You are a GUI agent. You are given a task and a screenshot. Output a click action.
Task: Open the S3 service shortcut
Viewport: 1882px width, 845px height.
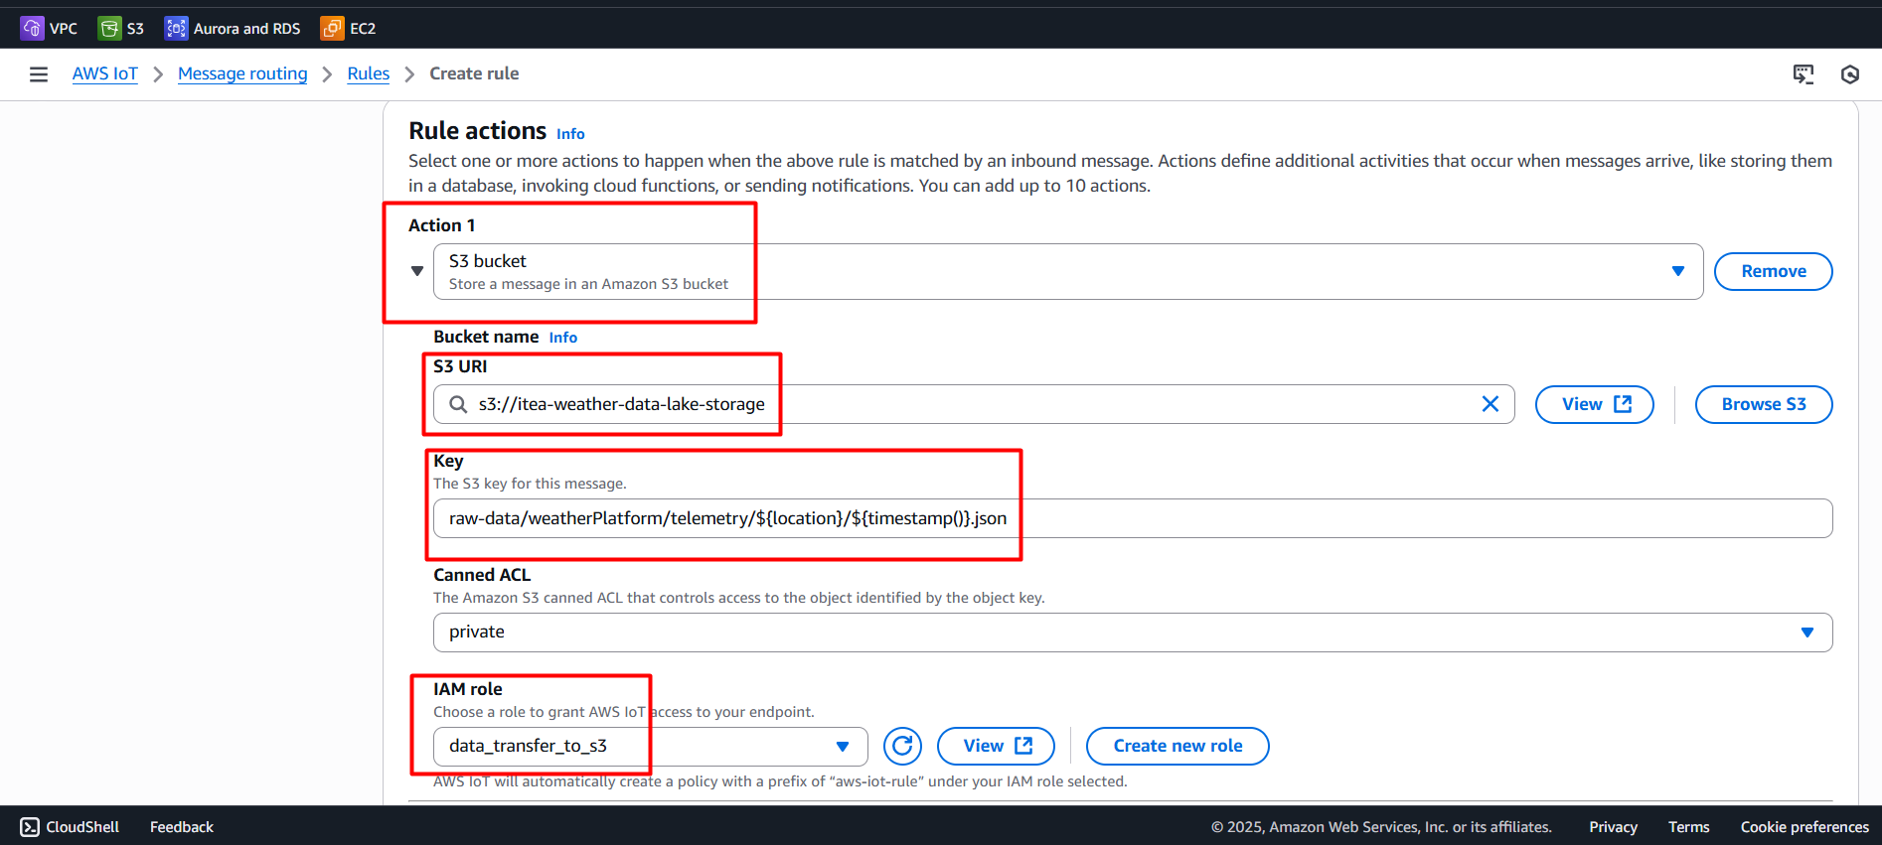[121, 28]
